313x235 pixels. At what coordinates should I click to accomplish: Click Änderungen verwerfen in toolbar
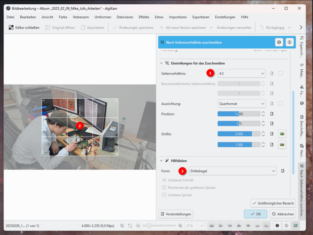[x=234, y=27]
